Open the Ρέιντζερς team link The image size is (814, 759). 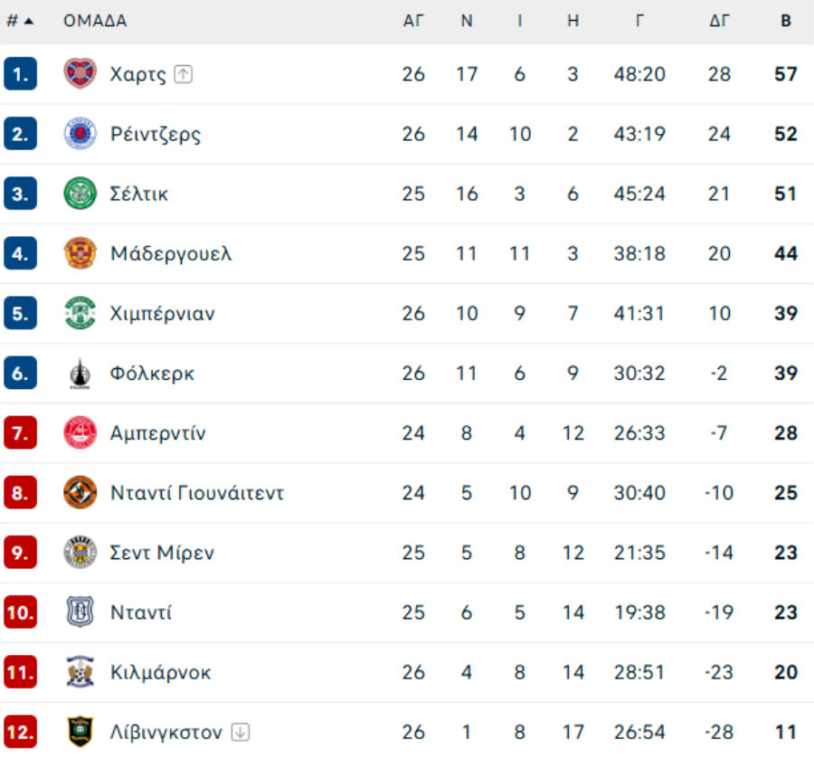pos(156,134)
